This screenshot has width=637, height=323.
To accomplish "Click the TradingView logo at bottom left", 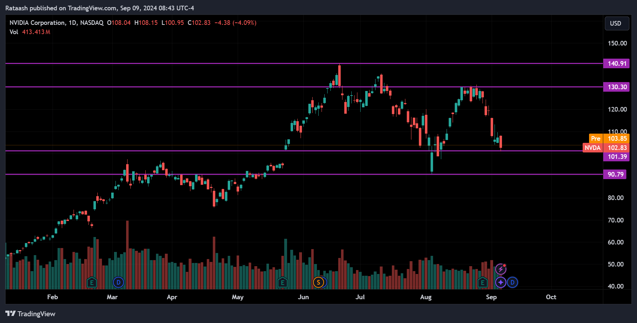I will 31,314.
